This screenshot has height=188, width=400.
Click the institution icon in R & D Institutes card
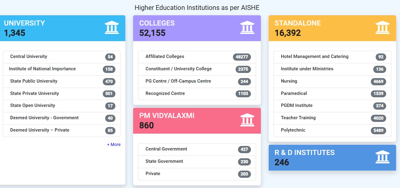point(383,157)
